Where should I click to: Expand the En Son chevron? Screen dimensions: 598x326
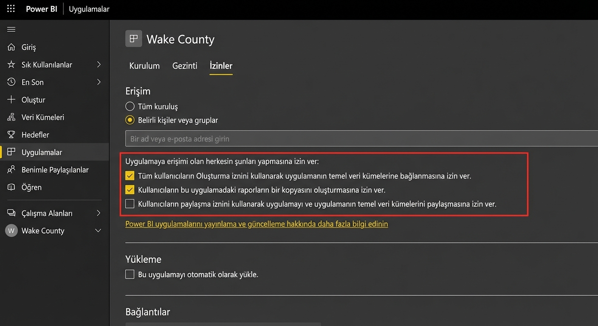click(x=99, y=82)
